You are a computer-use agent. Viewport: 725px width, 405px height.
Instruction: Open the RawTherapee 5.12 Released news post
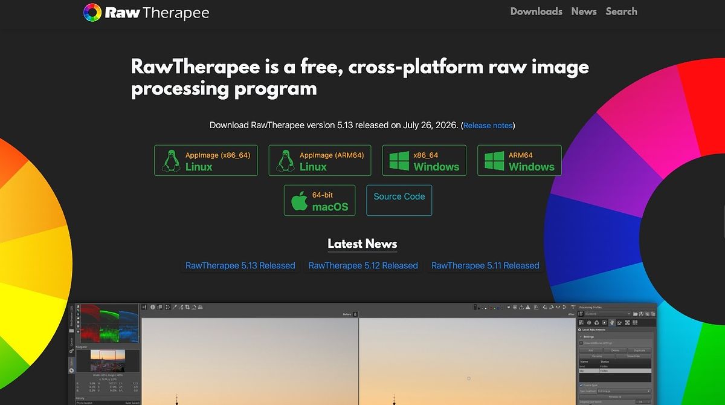363,265
